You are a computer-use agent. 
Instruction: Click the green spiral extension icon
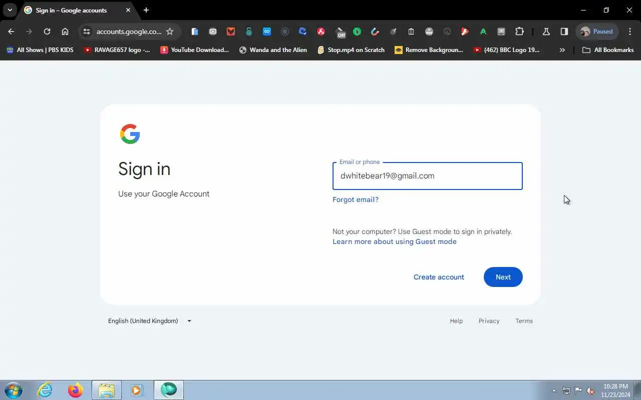point(249,31)
